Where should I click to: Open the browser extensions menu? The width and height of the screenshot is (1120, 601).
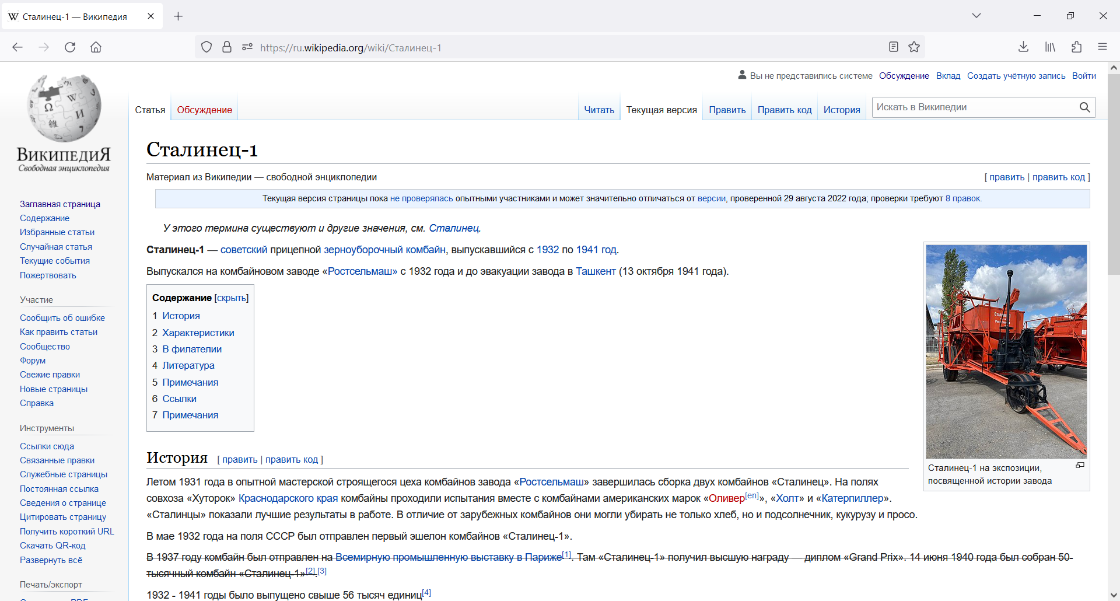[x=1076, y=47]
